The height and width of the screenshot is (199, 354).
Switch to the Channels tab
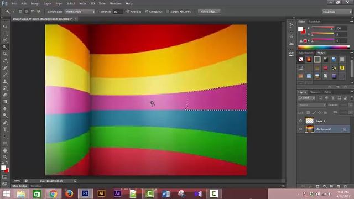[315, 92]
